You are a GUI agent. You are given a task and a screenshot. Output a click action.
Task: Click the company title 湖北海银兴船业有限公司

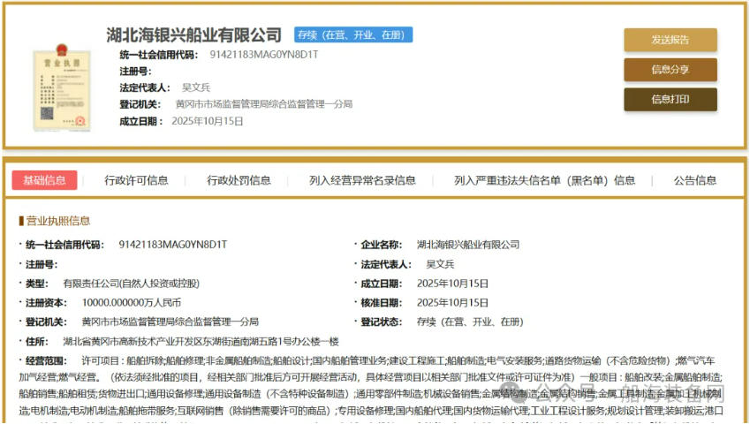[x=193, y=34]
